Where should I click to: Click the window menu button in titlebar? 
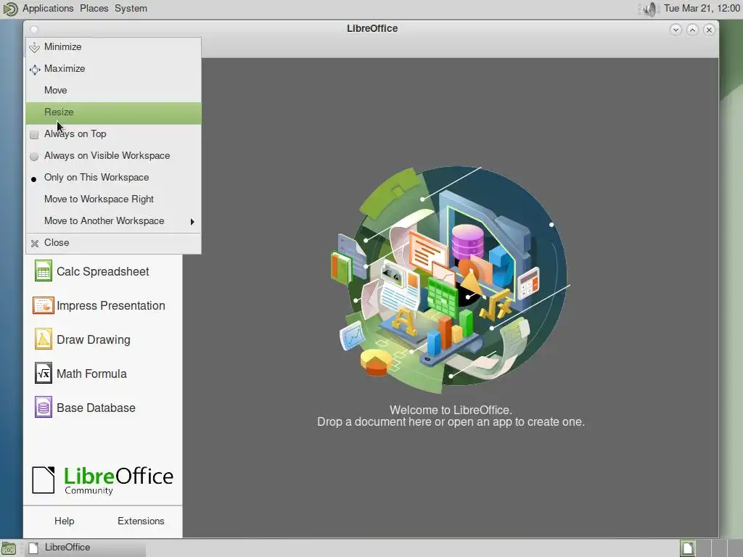pyautogui.click(x=33, y=29)
